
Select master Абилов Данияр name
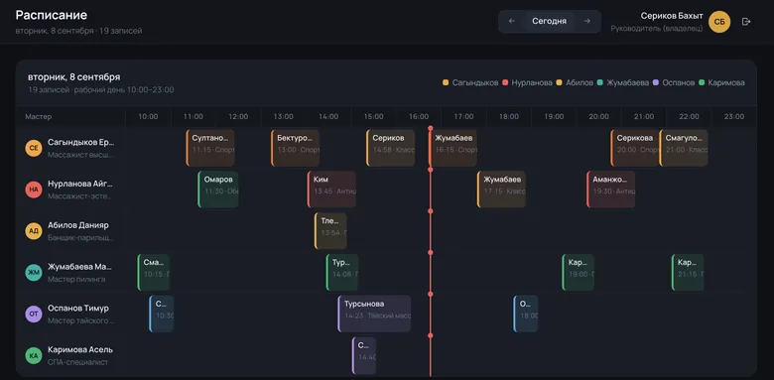point(78,225)
